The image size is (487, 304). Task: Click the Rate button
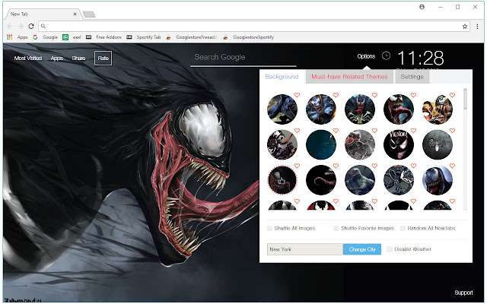pyautogui.click(x=103, y=58)
